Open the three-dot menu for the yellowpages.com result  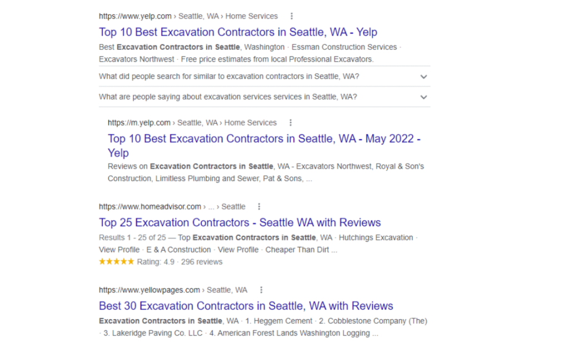[x=261, y=290]
